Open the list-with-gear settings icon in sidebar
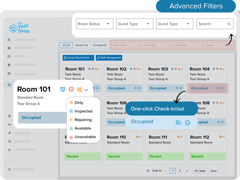The width and height of the screenshot is (240, 180). pyautogui.click(x=10, y=141)
